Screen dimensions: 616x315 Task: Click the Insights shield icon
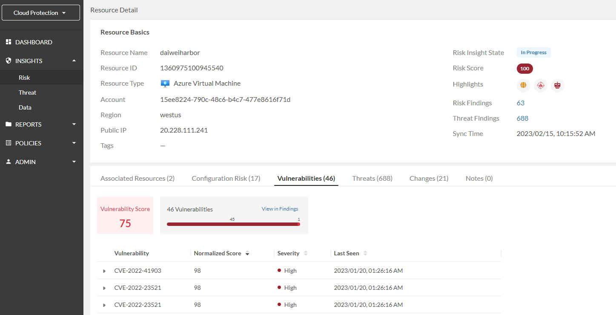click(x=8, y=61)
